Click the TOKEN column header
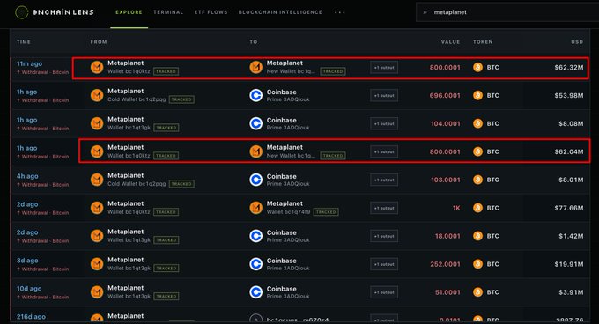Viewport: 599px width, 324px height. (x=483, y=42)
